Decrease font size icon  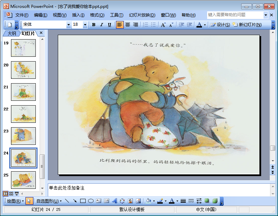(x=171, y=25)
